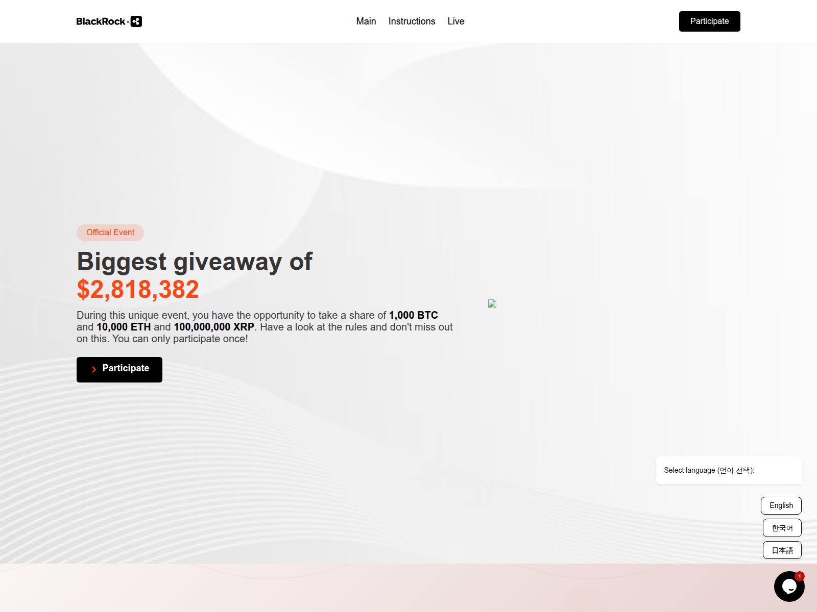Screen dimensions: 817x612
Task: Click the 'Biggest giveaway of' heading
Action: coord(195,262)
